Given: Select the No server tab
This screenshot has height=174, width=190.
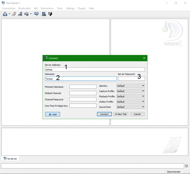Looking at the screenshot, I should point(10,159).
